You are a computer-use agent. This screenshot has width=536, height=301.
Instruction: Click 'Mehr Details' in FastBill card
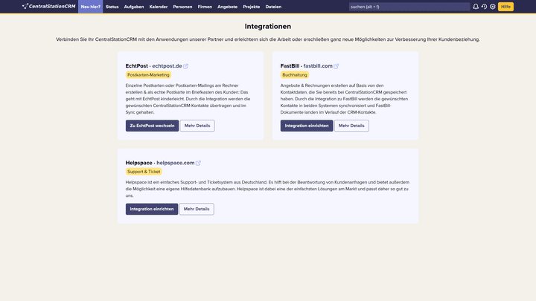tap(351, 126)
